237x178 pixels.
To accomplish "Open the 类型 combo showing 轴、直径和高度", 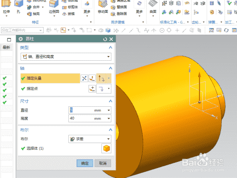I will tap(66, 56).
